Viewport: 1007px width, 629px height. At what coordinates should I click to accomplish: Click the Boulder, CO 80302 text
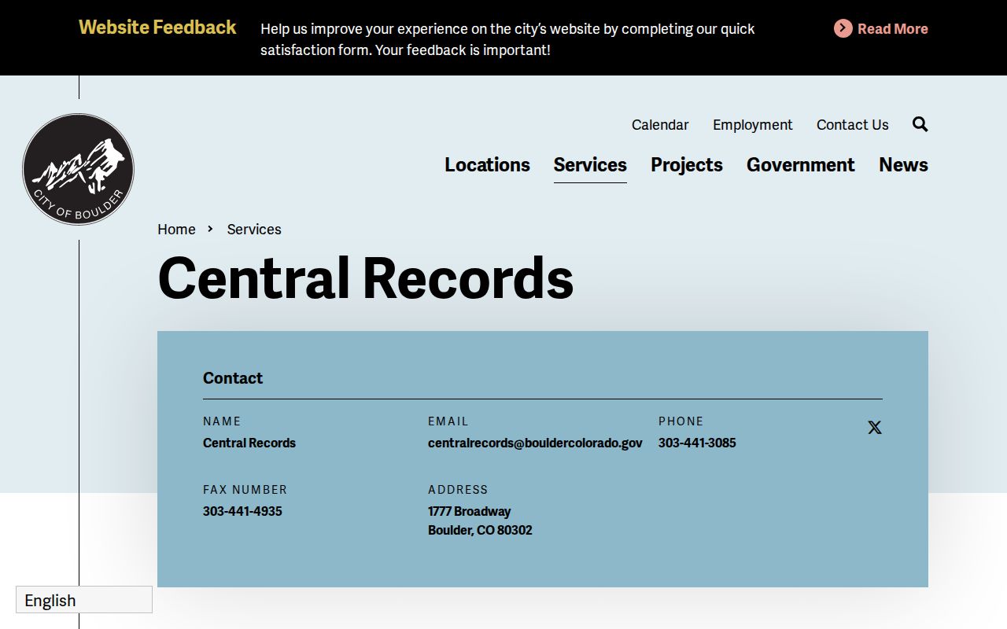point(480,530)
